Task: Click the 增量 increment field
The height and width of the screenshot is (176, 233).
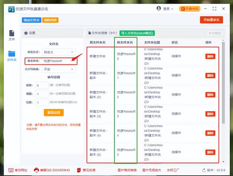Action: pyautogui.click(x=42, y=94)
